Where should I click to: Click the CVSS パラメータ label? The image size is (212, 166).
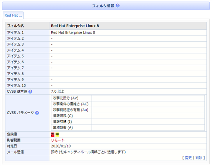20,113
